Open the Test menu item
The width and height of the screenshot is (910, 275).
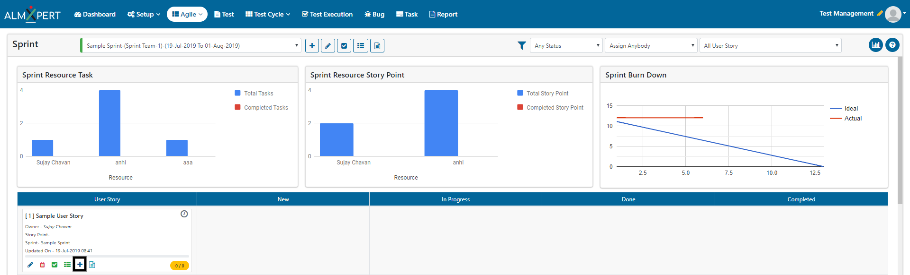point(224,14)
